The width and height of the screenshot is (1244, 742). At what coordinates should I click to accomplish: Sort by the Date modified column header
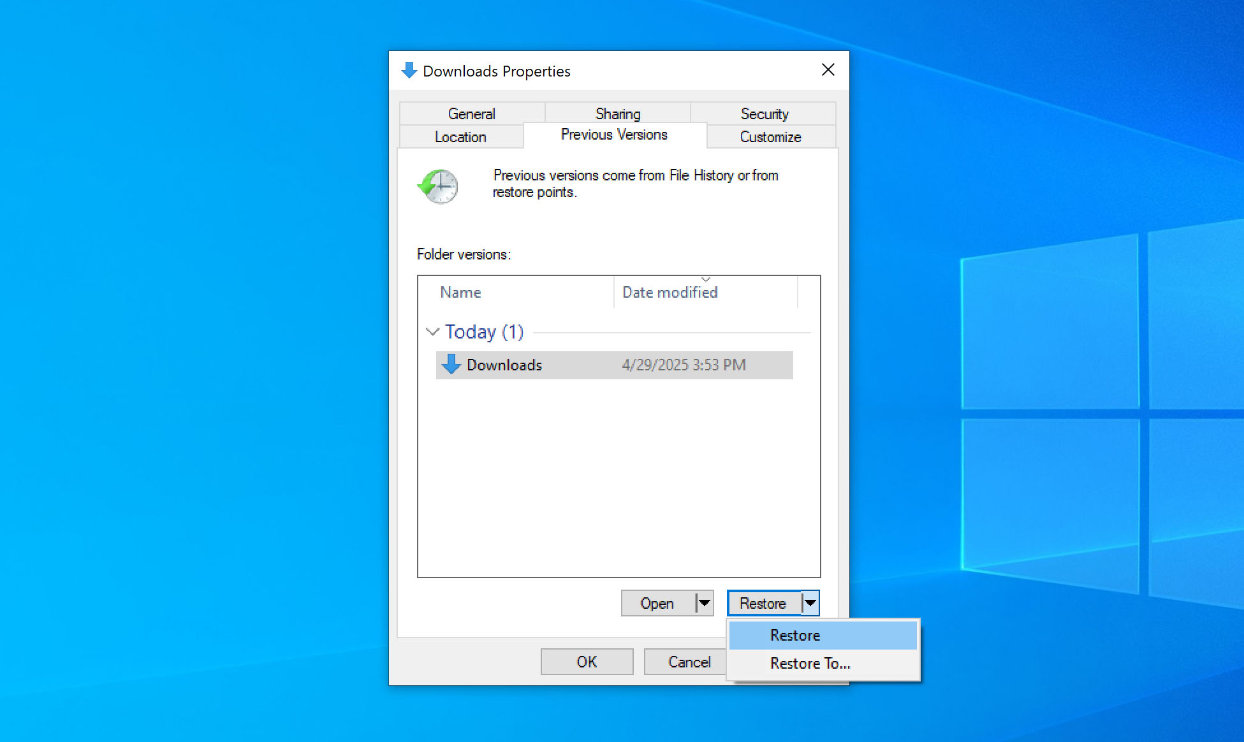[706, 292]
